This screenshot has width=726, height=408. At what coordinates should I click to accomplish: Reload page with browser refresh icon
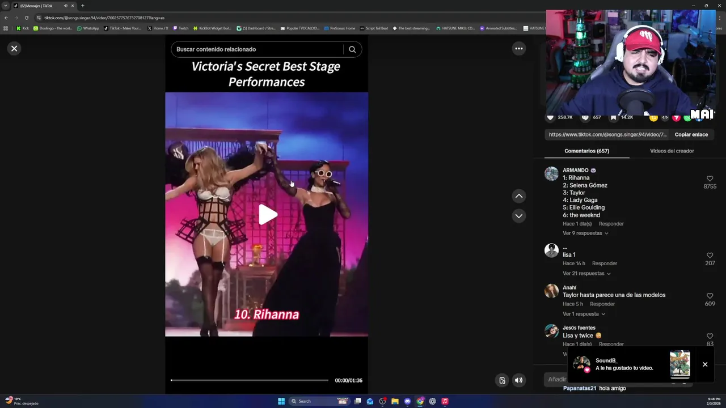click(x=26, y=18)
